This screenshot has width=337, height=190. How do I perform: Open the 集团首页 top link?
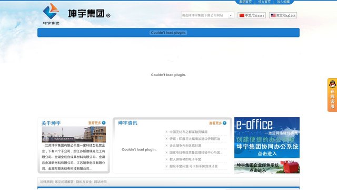pyautogui.click(x=245, y=2)
